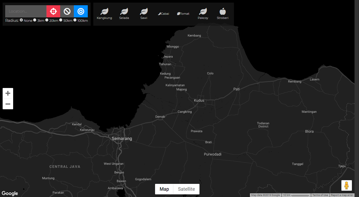Click the Kaliwungu town label

point(87,130)
